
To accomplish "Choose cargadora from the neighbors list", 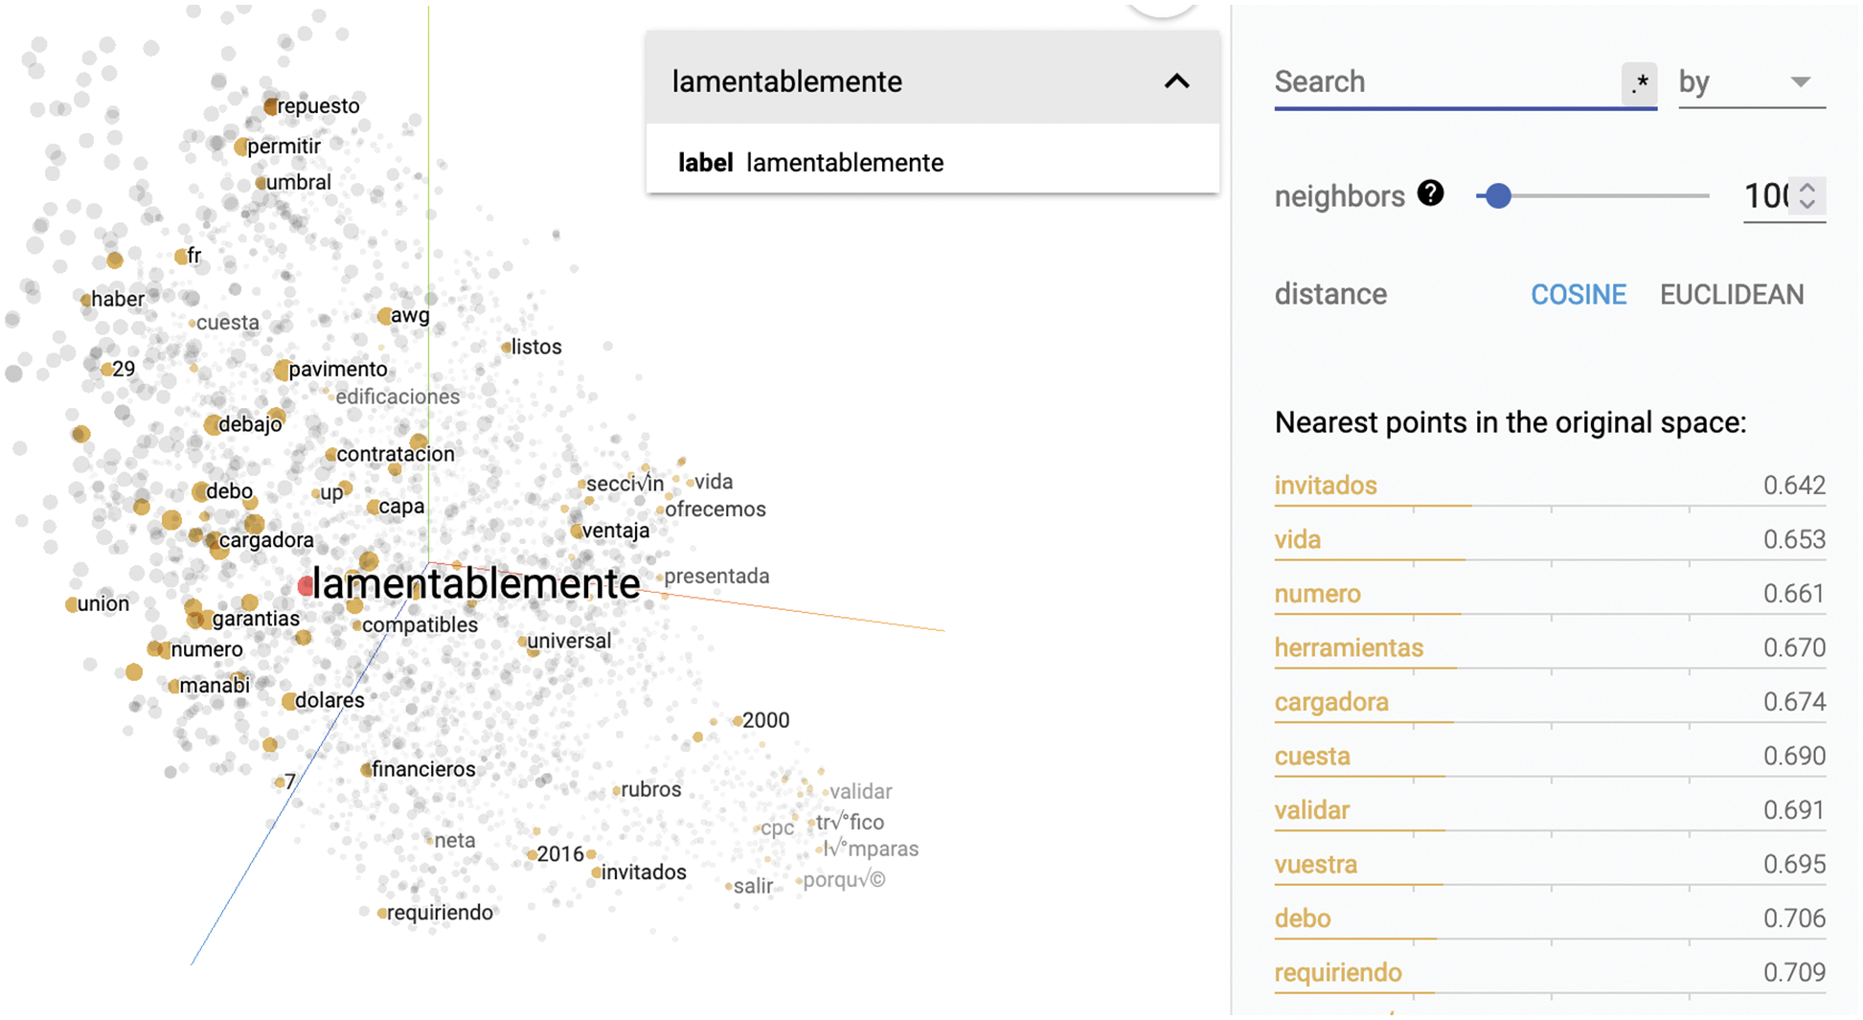I will pos(1330,702).
